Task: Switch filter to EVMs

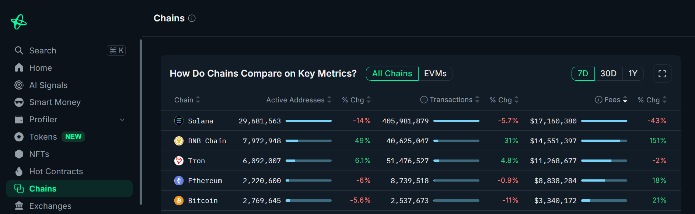Action: point(435,74)
